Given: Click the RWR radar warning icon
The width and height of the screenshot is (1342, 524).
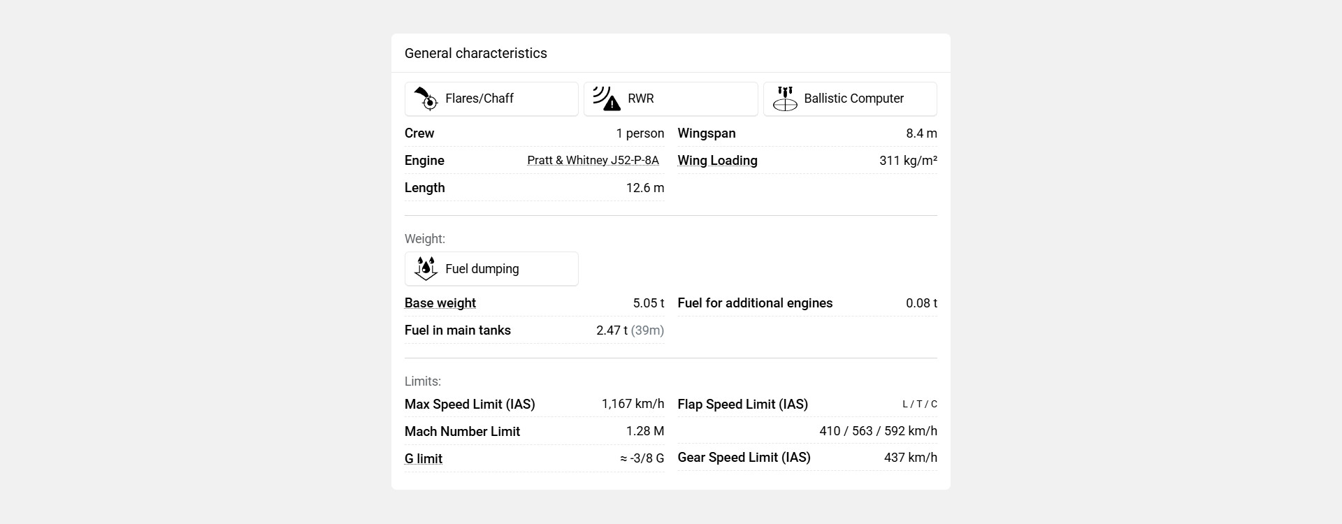Looking at the screenshot, I should (606, 99).
